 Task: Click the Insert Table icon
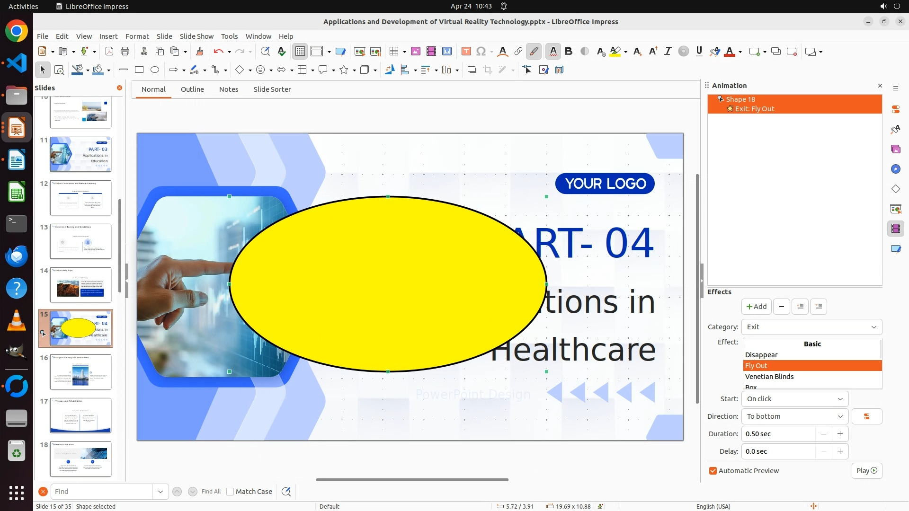[x=393, y=52]
